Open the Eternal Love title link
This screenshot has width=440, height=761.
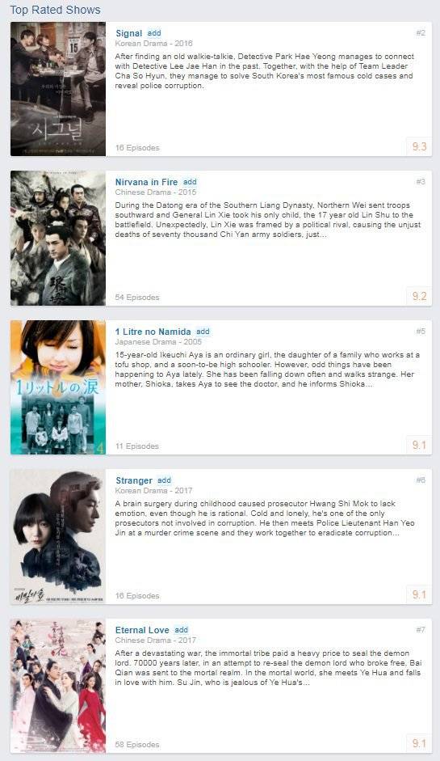(142, 631)
